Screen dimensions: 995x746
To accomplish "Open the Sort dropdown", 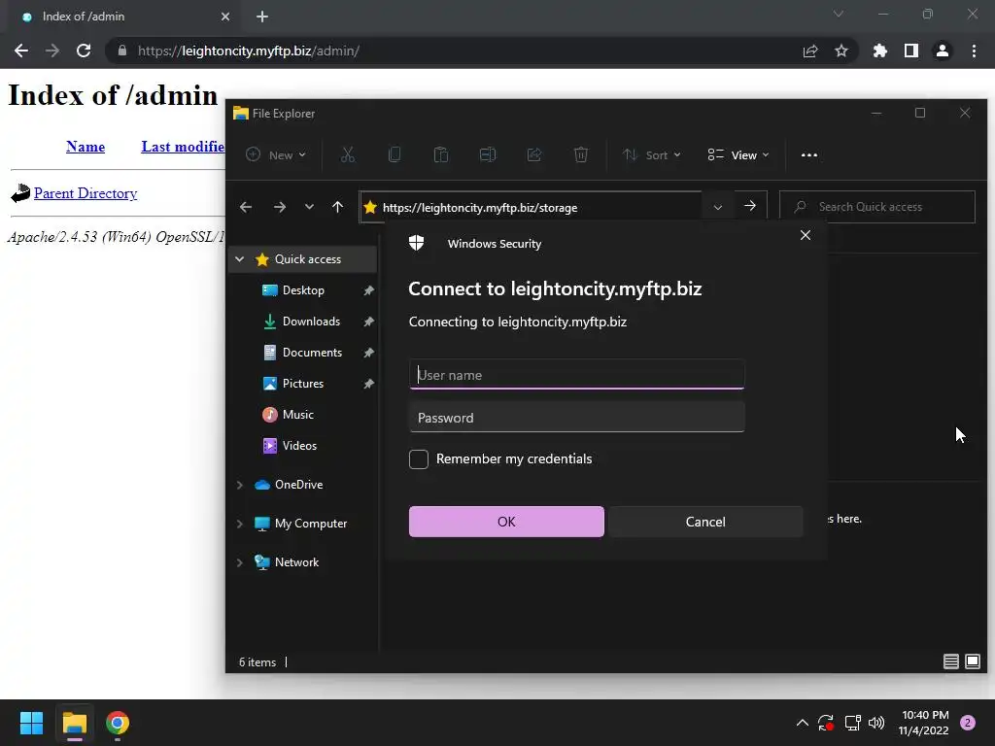I will (x=652, y=154).
